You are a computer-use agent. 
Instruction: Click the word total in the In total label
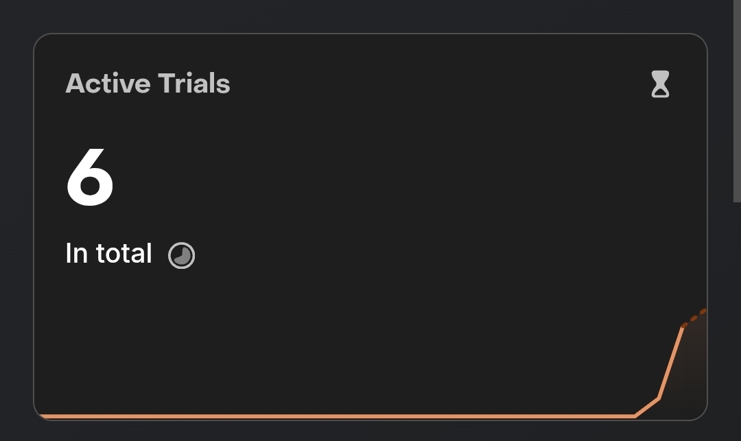pyautogui.click(x=123, y=254)
